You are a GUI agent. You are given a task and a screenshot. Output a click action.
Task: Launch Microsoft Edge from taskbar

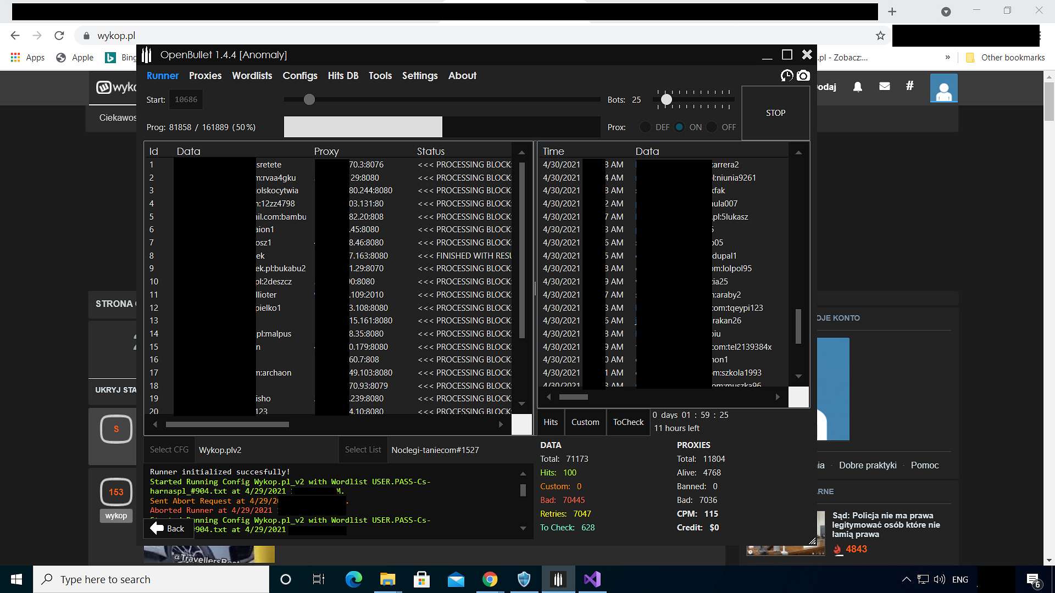coord(353,579)
